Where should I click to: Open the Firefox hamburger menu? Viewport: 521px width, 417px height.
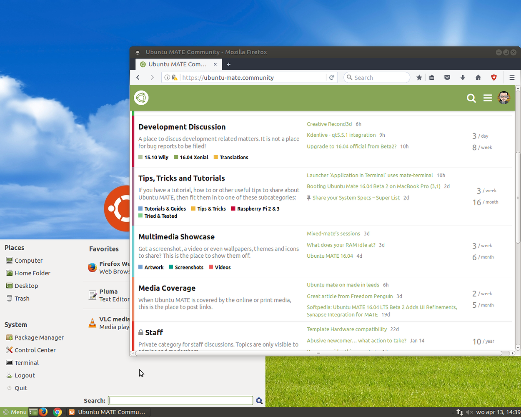point(512,78)
